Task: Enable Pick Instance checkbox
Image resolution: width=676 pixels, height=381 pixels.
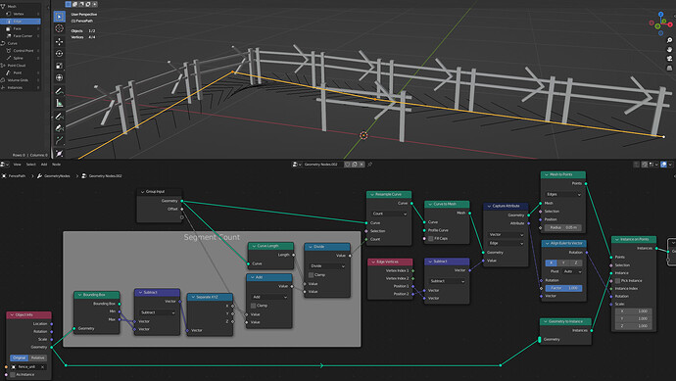Action: pyautogui.click(x=617, y=280)
